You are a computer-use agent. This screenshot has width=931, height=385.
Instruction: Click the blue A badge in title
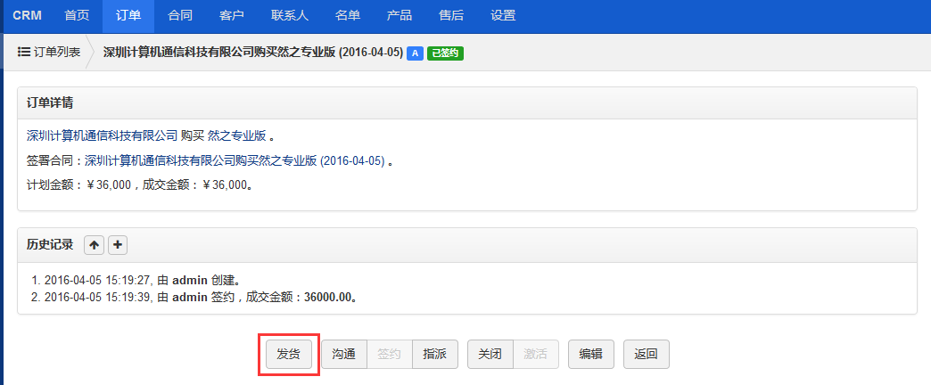[415, 53]
